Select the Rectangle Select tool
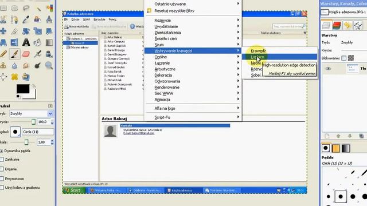Screen dimensions: 367x206 click(x=3, y=9)
